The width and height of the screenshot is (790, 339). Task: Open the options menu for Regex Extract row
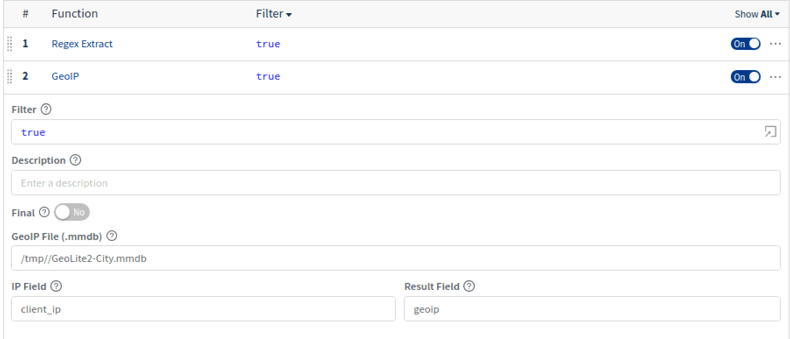(776, 44)
